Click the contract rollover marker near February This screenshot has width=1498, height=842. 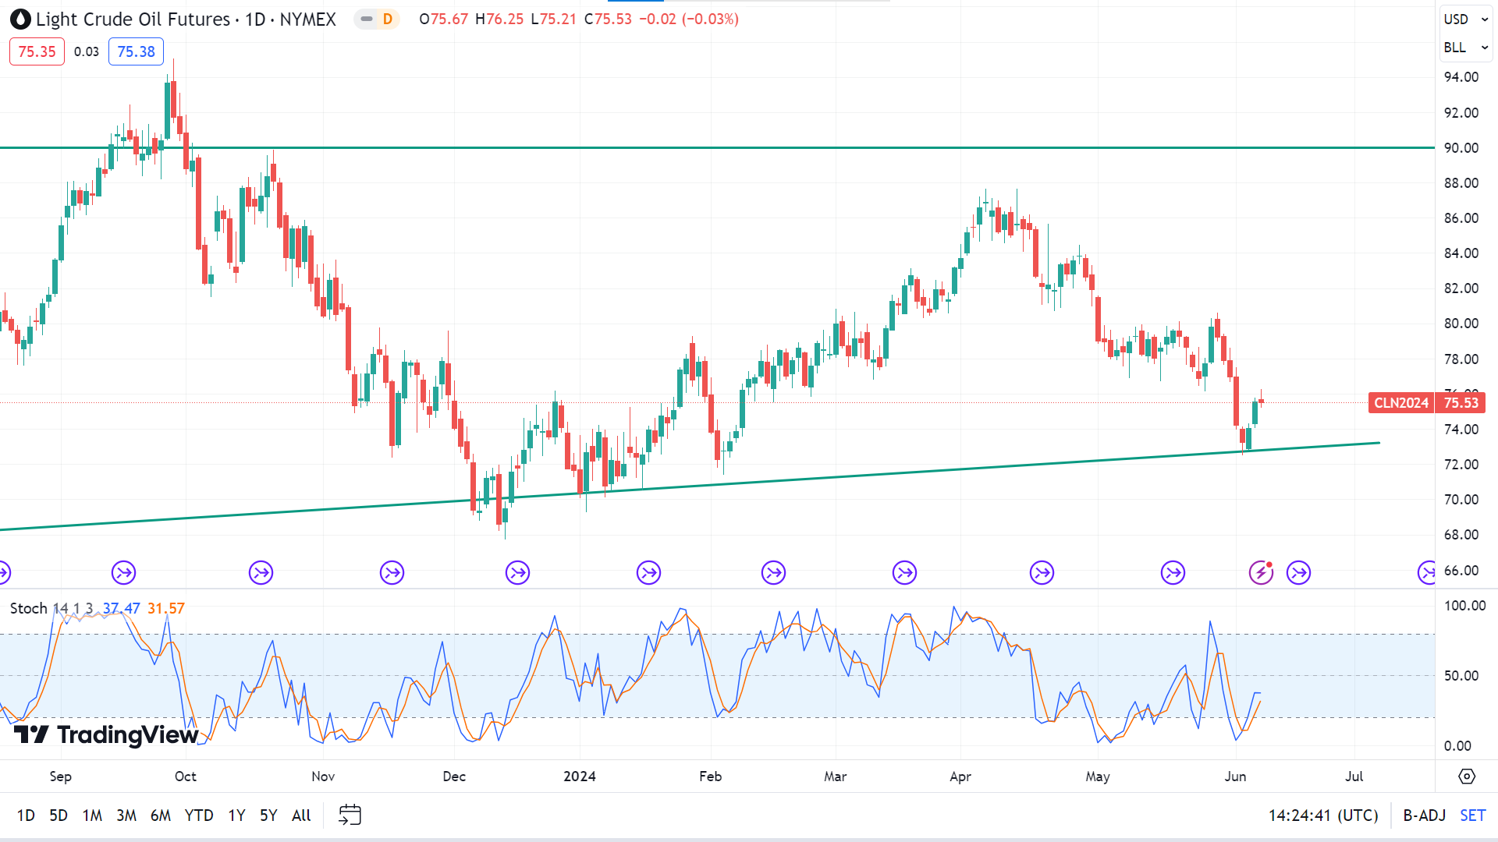pyautogui.click(x=774, y=573)
